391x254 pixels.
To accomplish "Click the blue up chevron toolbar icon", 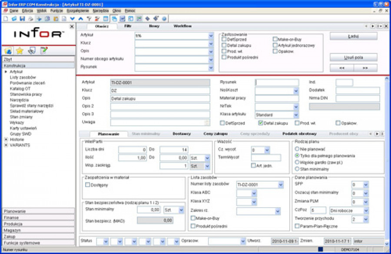I will pyautogui.click(x=80, y=19).
